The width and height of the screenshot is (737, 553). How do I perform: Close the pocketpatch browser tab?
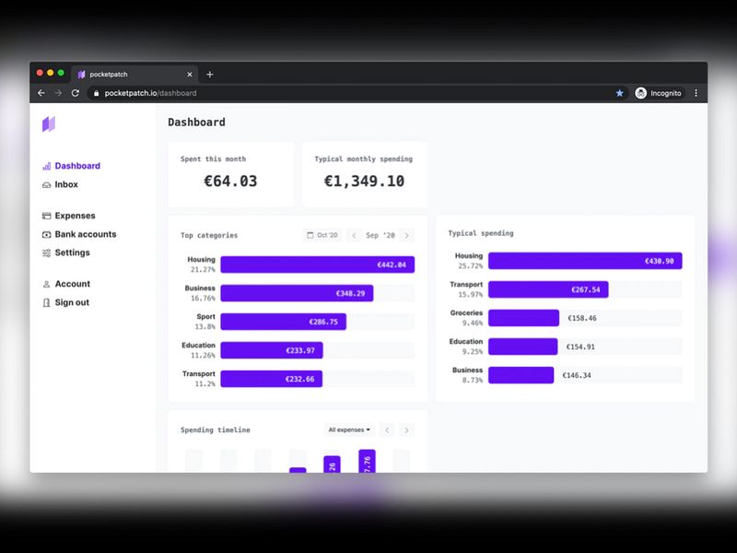pos(190,75)
